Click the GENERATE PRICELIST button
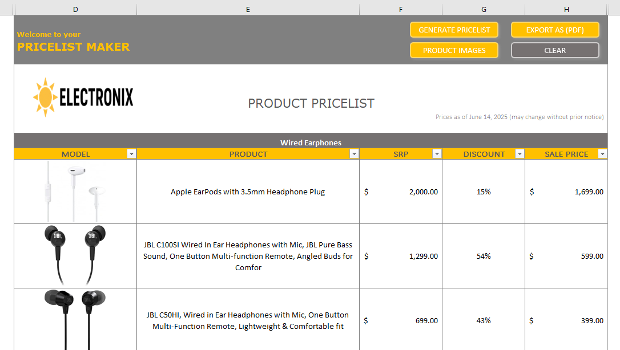This screenshot has height=350, width=620. pyautogui.click(x=454, y=30)
